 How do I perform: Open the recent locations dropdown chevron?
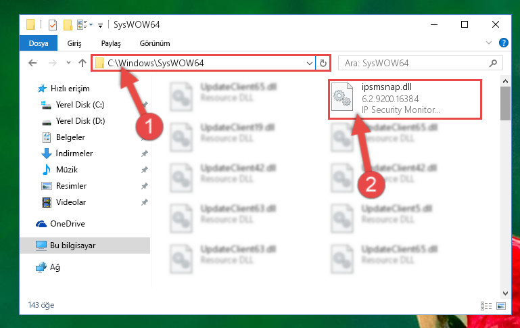[x=68, y=63]
